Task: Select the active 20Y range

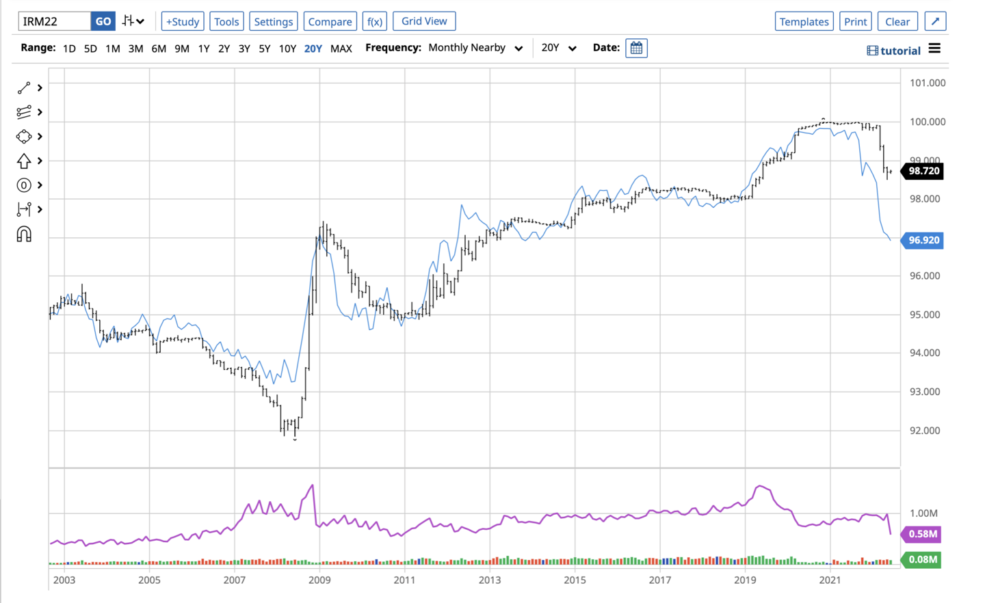Action: pos(313,49)
